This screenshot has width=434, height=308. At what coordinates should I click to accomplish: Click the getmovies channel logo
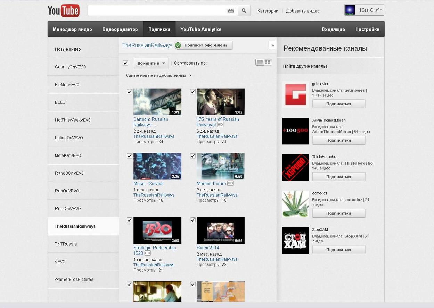pyautogui.click(x=295, y=94)
